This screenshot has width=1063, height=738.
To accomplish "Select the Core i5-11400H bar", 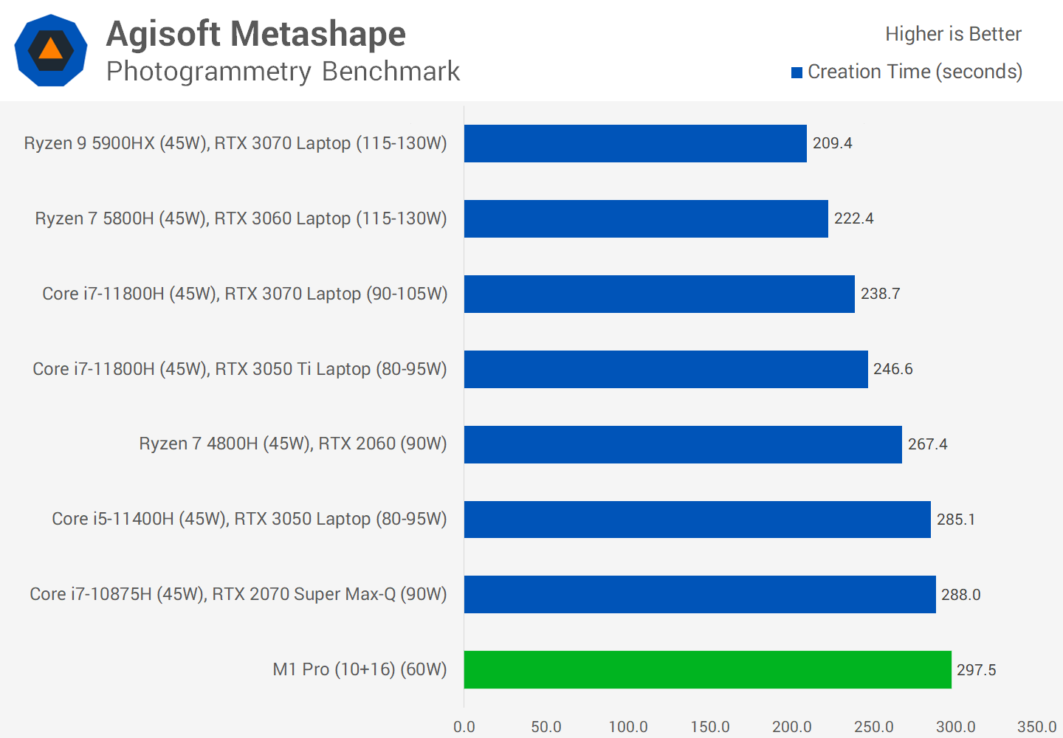I will tap(697, 520).
